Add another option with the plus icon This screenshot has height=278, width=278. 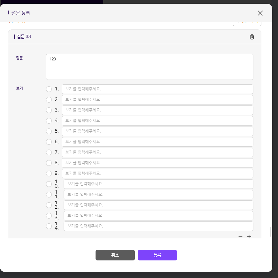pos(249,237)
